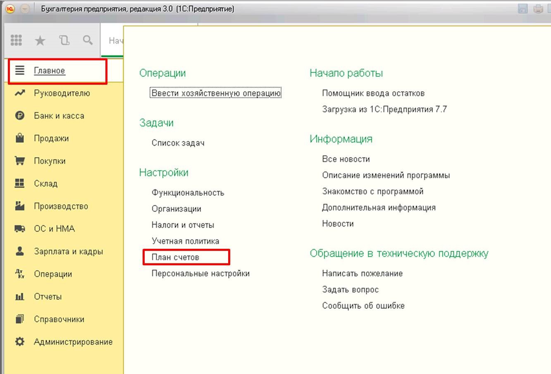Open Функциональность settings
Image resolution: width=551 pixels, height=374 pixels.
(x=188, y=193)
